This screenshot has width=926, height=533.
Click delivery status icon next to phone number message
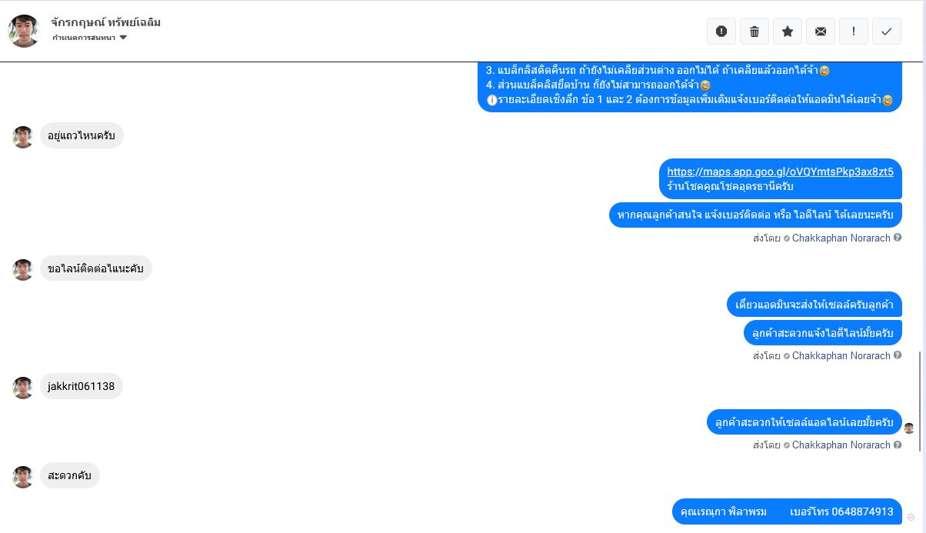coord(911,517)
